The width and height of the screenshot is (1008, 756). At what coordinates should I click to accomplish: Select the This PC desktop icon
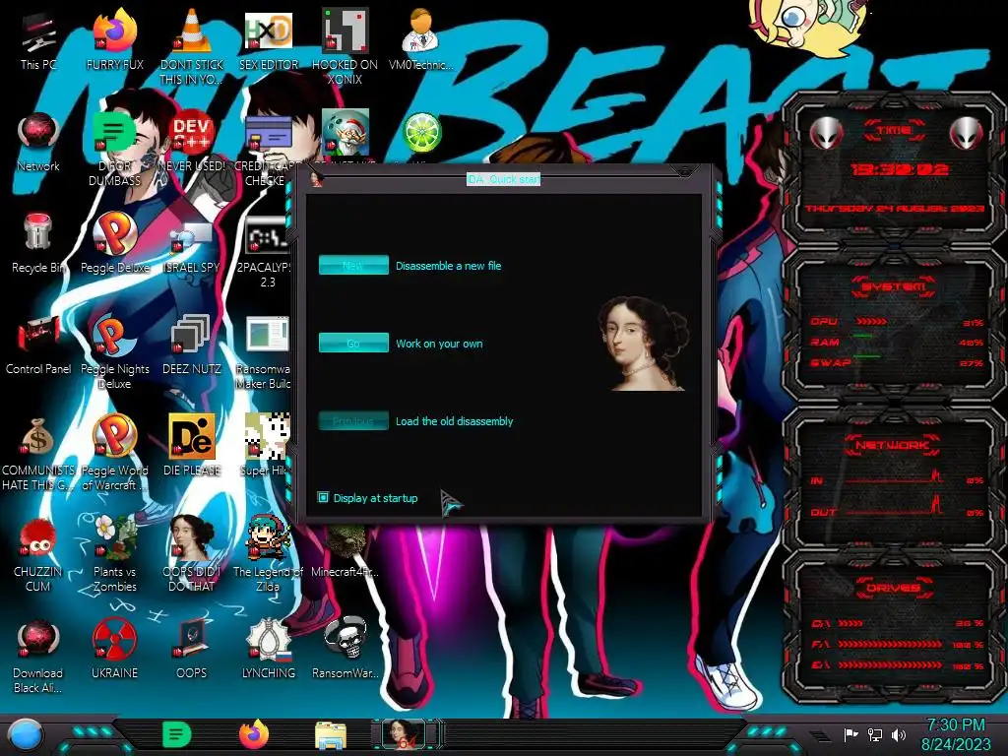38,41
